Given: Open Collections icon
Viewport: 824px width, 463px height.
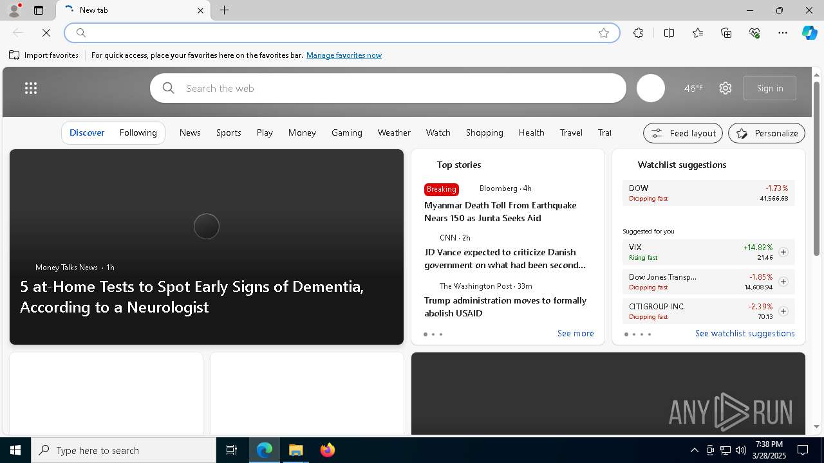Looking at the screenshot, I should click(x=726, y=33).
